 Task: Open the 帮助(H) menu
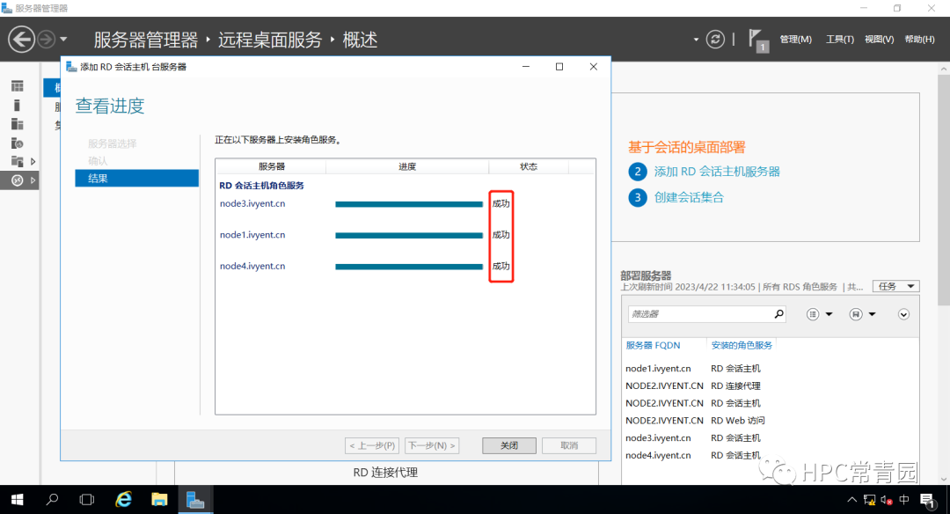pyautogui.click(x=919, y=40)
